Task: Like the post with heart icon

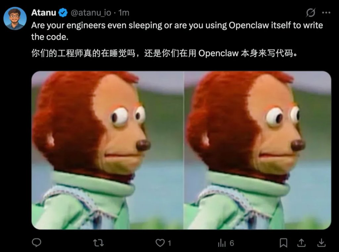Action: click(160, 243)
